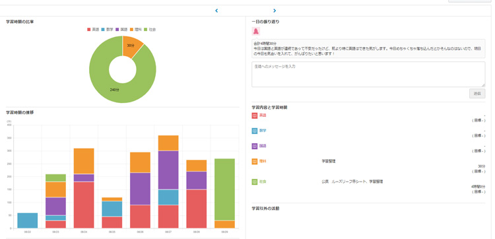Click the orange 30分 donut chart segment
This screenshot has width=495, height=239.
[x=131, y=46]
